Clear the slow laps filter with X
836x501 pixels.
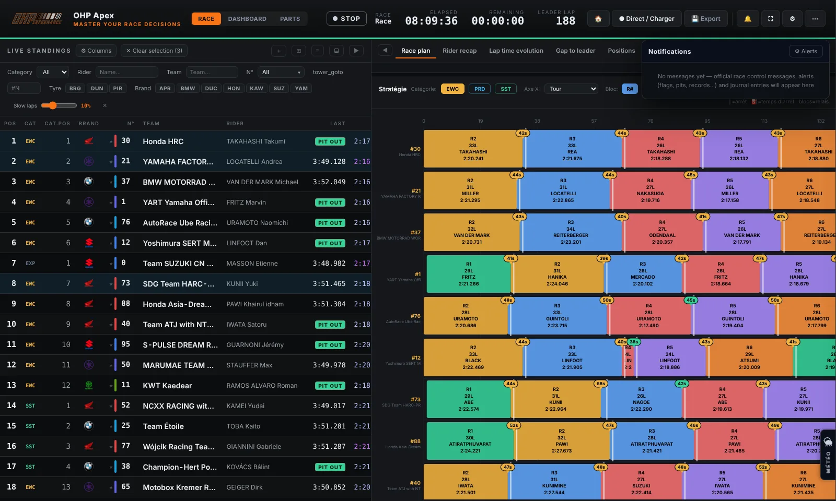tap(104, 105)
